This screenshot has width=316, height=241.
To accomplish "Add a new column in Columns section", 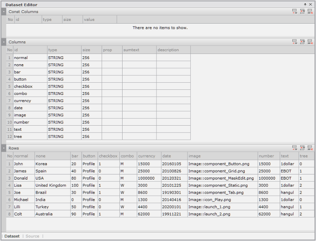I will pos(295,42).
